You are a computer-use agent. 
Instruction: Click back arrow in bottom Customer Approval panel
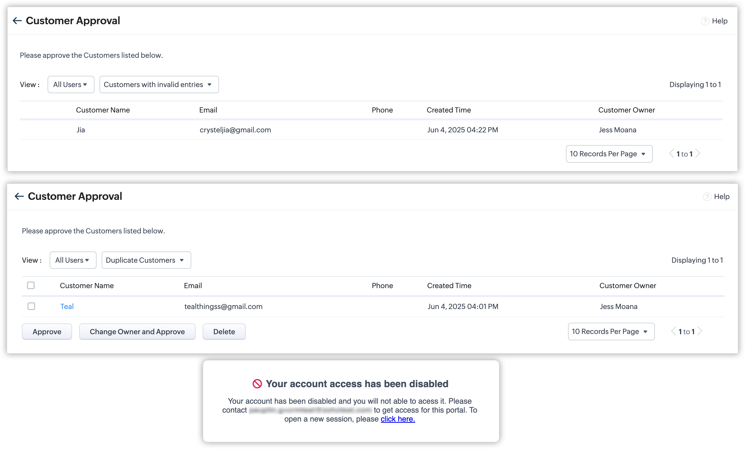coord(19,196)
